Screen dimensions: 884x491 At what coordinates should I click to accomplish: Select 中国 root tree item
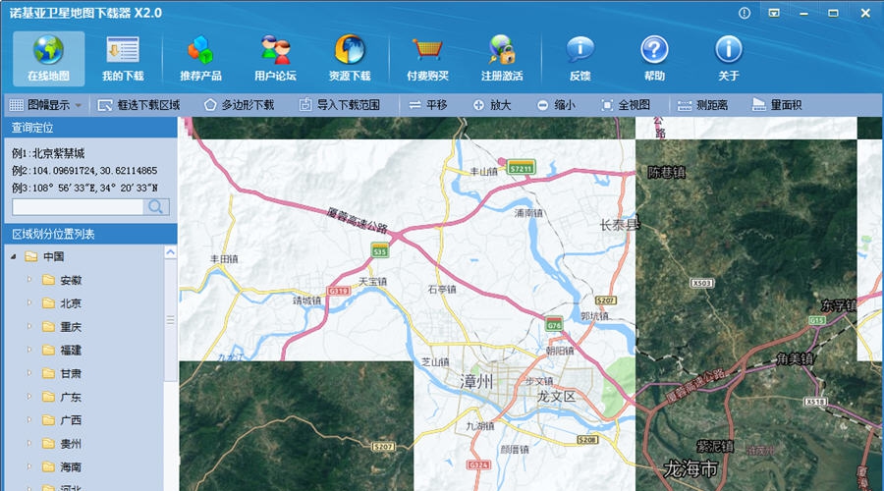(54, 256)
